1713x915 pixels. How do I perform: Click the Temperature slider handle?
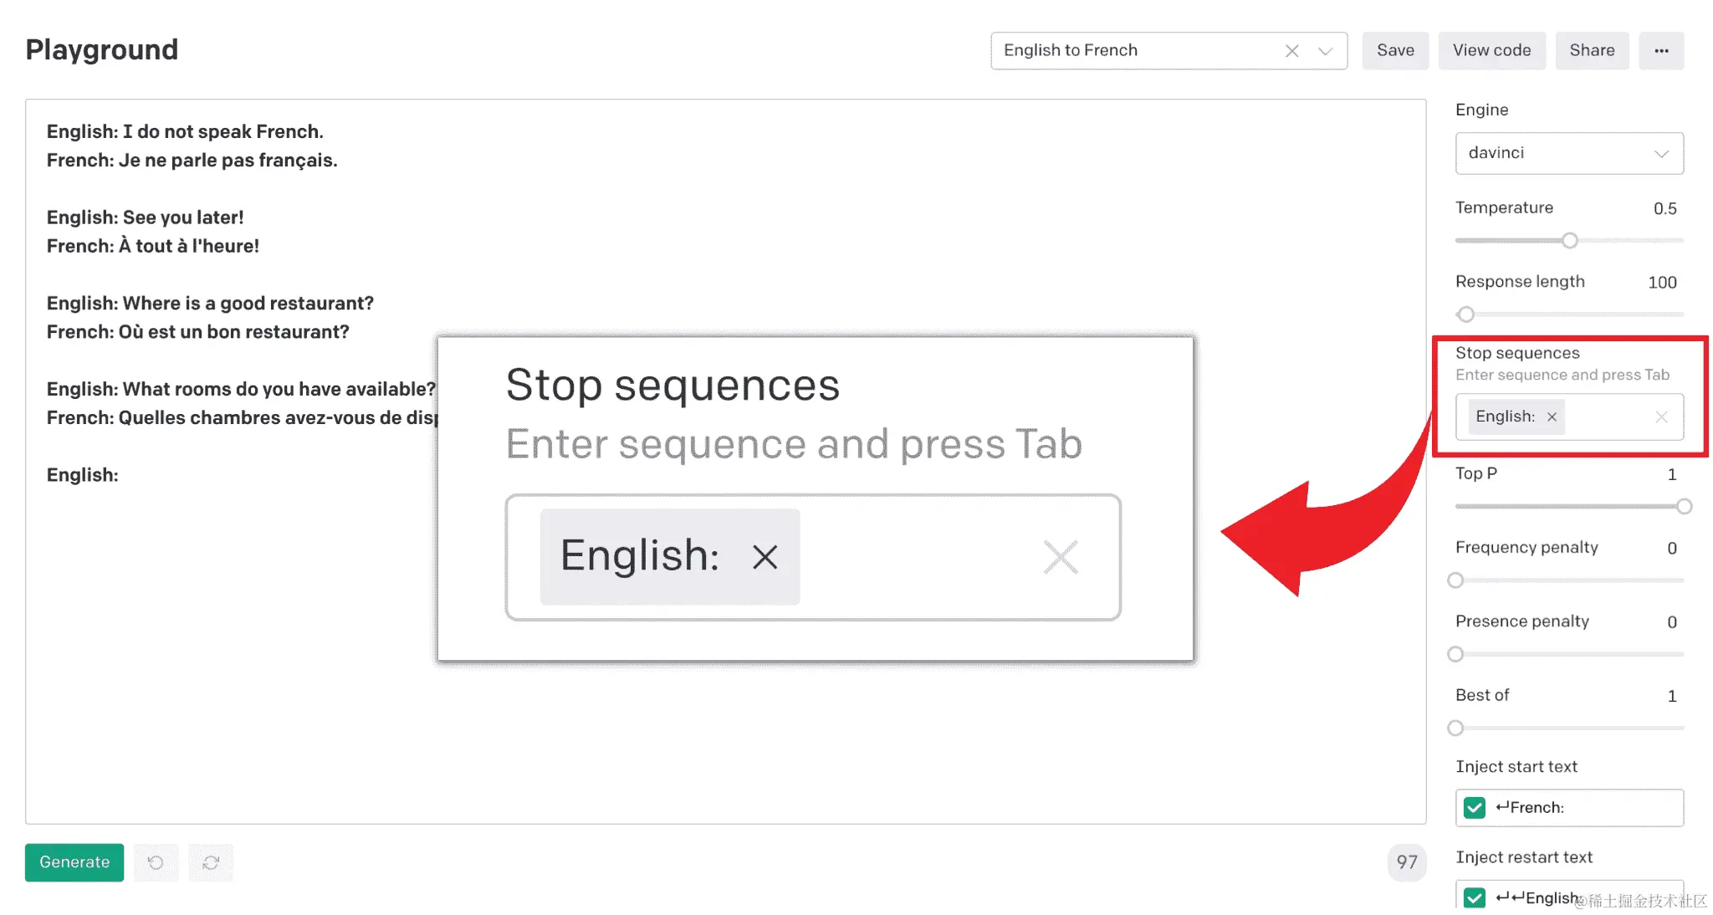point(1570,241)
